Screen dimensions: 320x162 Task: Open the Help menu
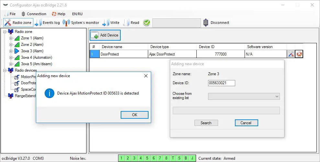point(58,14)
